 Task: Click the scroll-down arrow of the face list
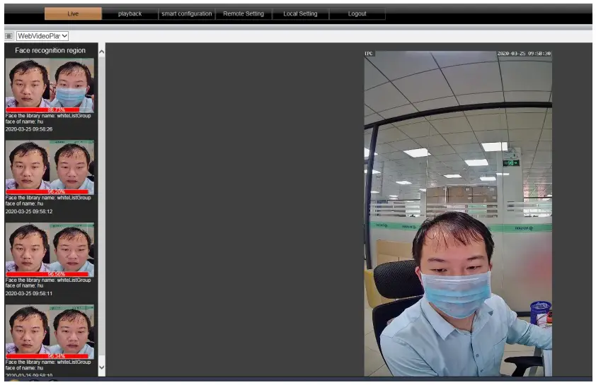click(102, 367)
